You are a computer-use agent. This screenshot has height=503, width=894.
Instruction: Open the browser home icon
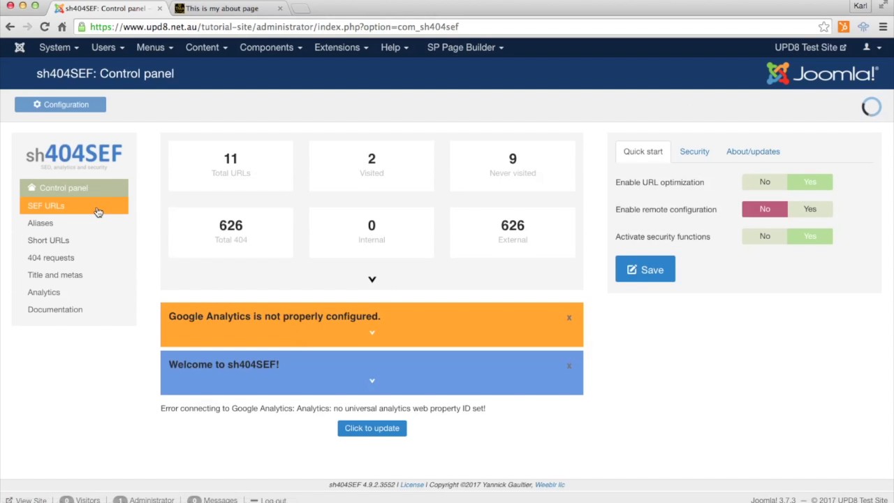tap(61, 27)
